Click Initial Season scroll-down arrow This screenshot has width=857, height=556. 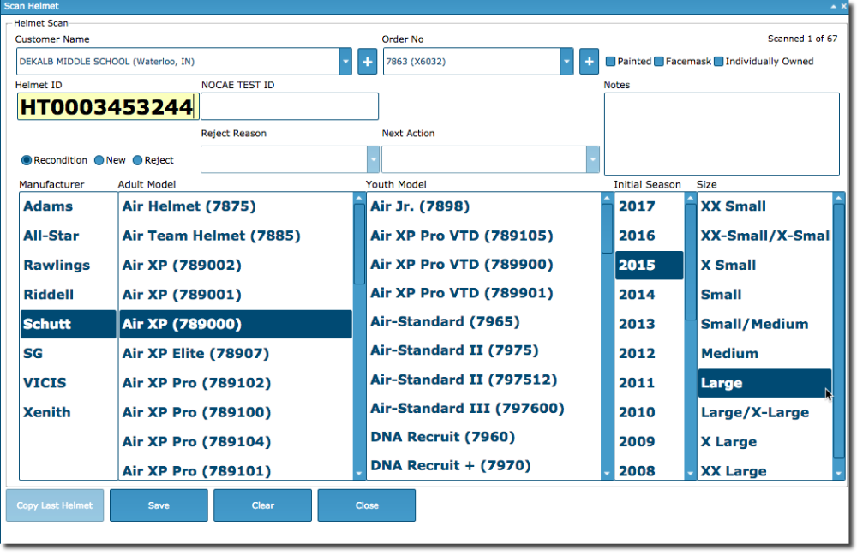pyautogui.click(x=690, y=474)
